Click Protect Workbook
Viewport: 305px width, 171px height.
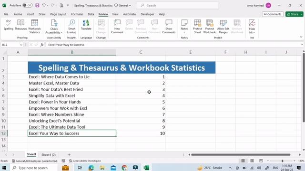click(x=210, y=27)
